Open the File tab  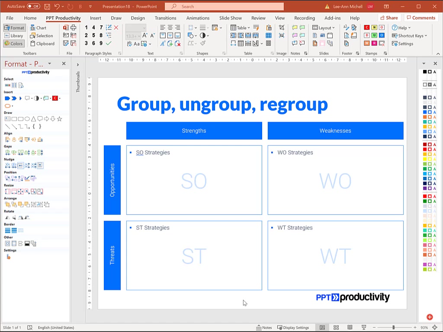pyautogui.click(x=10, y=18)
